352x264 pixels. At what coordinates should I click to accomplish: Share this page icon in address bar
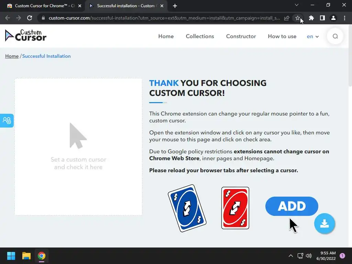(287, 18)
